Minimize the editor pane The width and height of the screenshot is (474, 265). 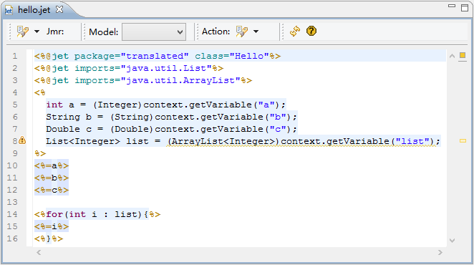click(452, 6)
